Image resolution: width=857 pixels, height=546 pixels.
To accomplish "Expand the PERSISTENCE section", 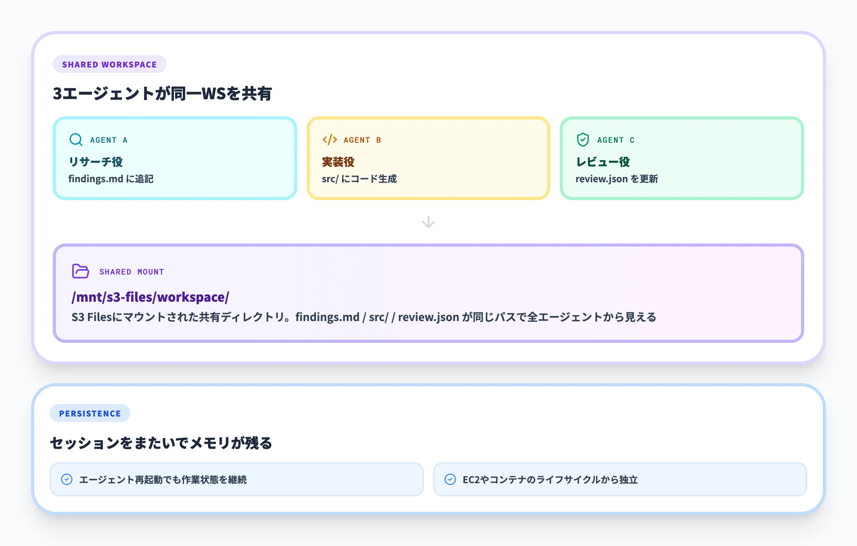I will tap(90, 413).
